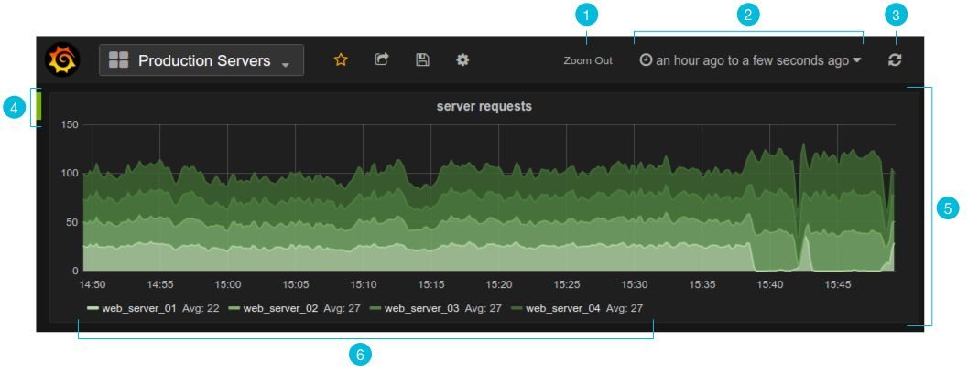Refresh dashboard with circular arrows icon
Screen dimensions: 968x373
895,60
